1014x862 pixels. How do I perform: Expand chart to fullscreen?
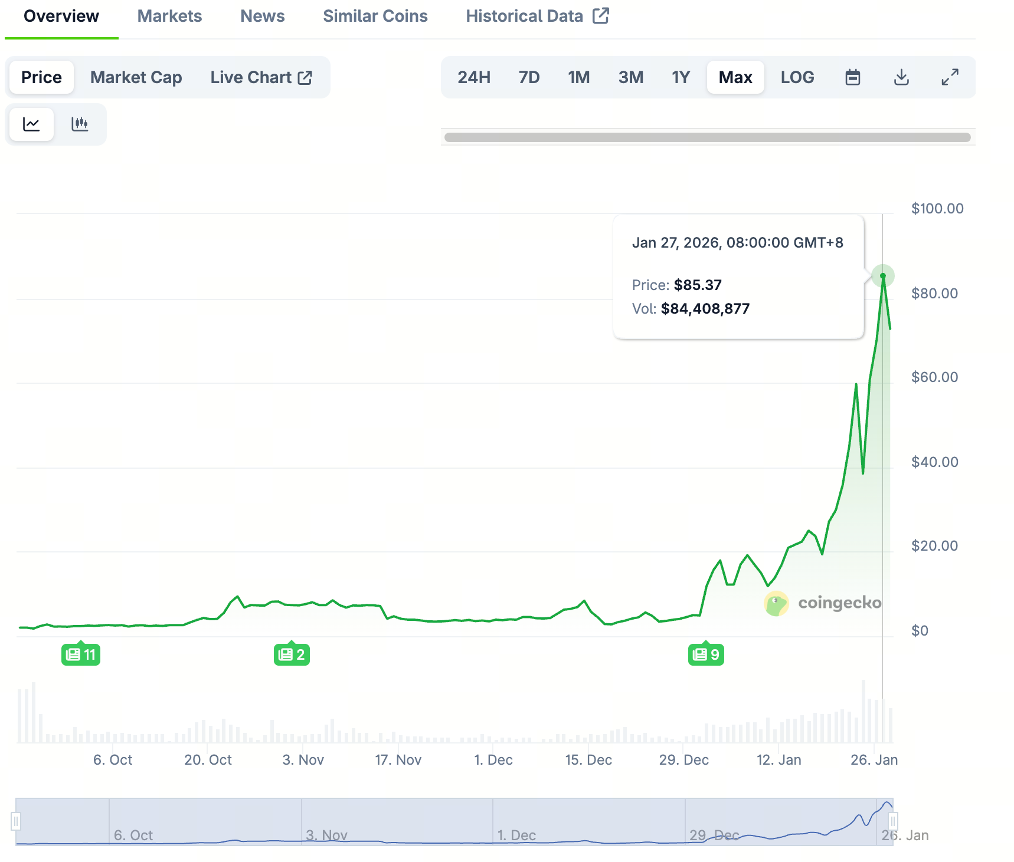click(950, 77)
